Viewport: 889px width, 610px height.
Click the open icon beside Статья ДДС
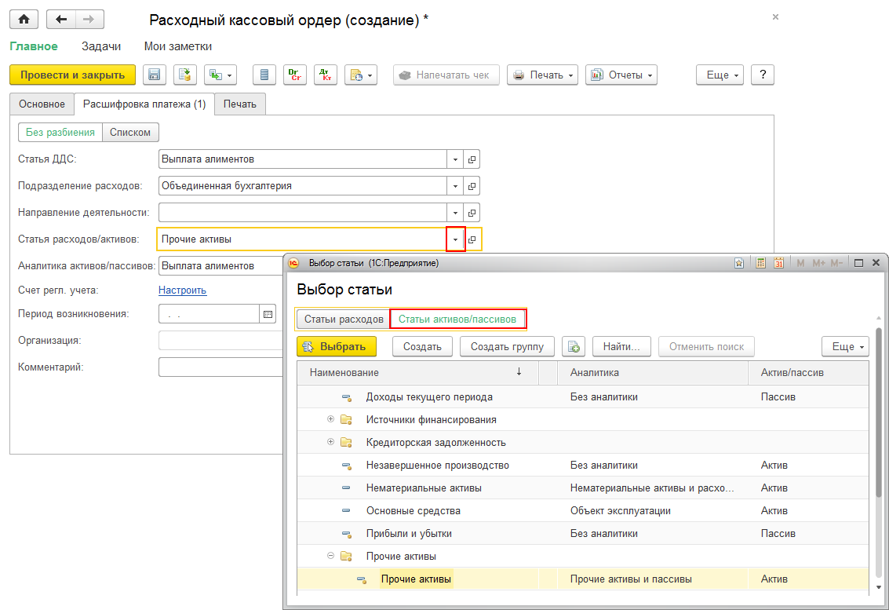tap(472, 159)
